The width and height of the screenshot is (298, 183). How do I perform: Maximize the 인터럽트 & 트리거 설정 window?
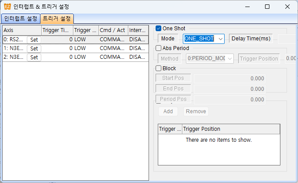pyautogui.click(x=267, y=7)
